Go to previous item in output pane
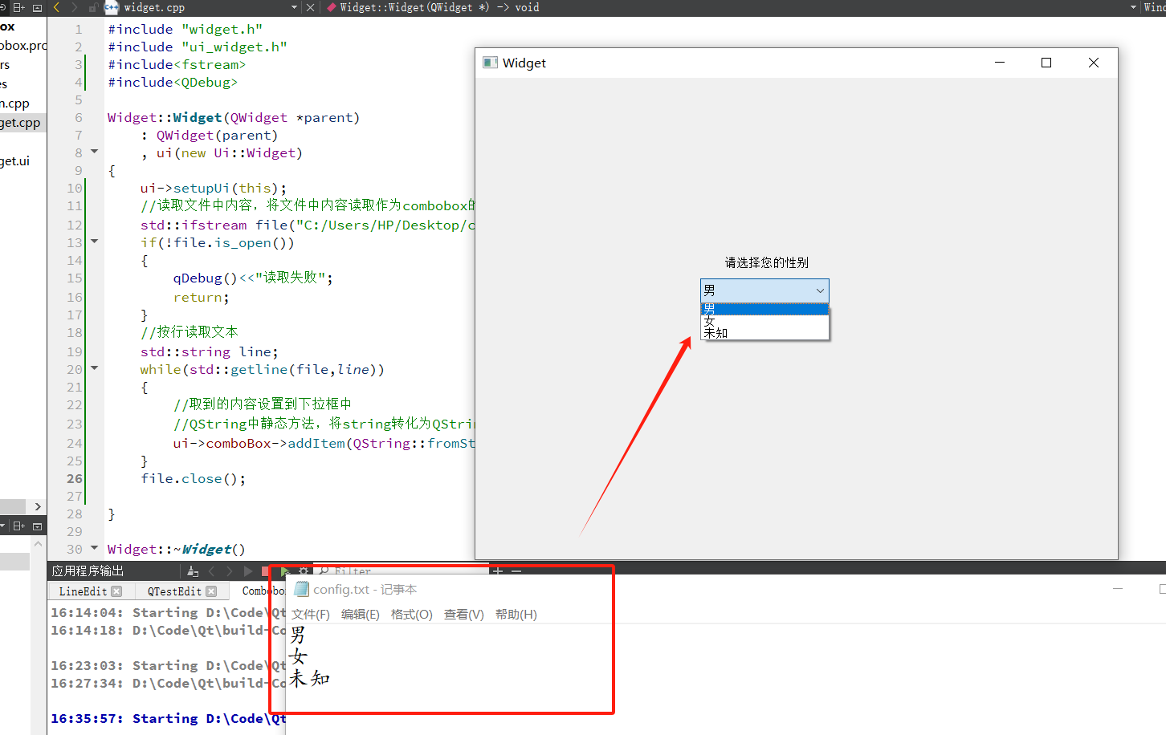The height and width of the screenshot is (735, 1166). click(x=211, y=571)
